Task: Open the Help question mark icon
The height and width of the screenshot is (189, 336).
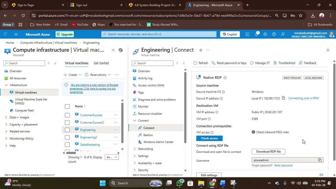Action: point(274,34)
